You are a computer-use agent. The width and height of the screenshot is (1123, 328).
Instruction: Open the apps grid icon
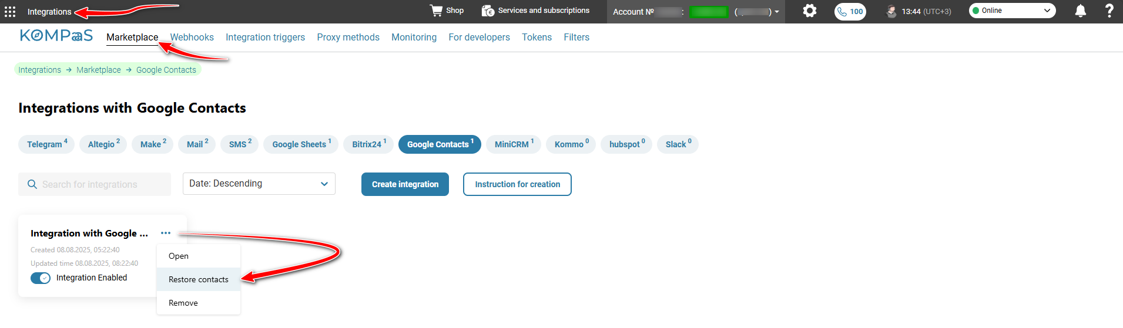point(10,12)
